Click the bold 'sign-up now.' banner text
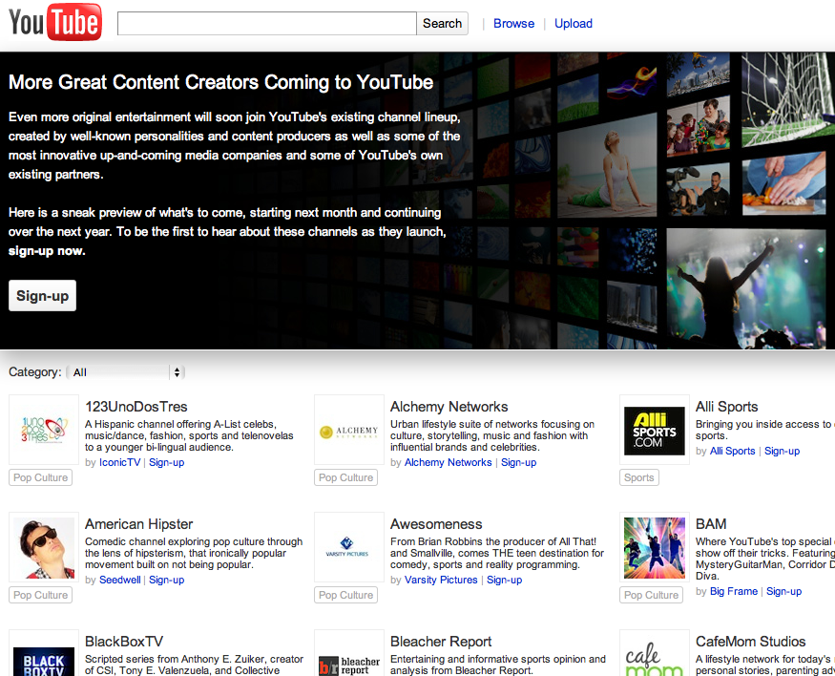Viewport: 835px width, 676px height. point(47,251)
